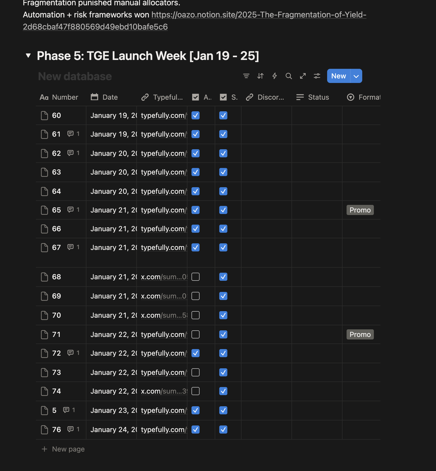Image resolution: width=436 pixels, height=471 pixels.
Task: Collapse the Phase 5 TGE Launch Week toggle
Action: click(28, 56)
